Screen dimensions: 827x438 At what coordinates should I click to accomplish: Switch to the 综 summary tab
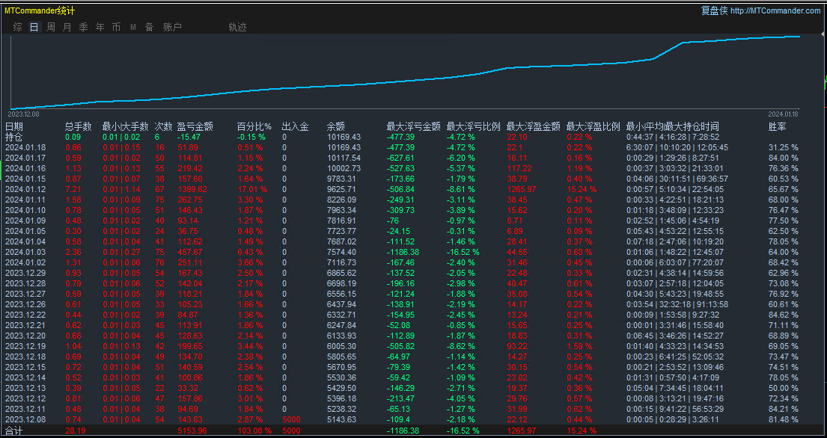point(18,27)
